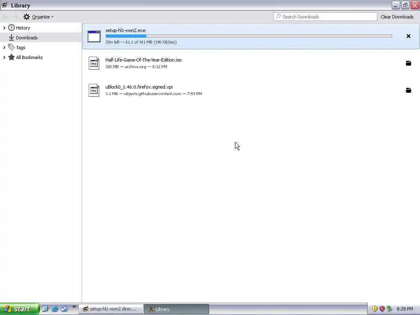420x315 pixels.
Task: Click the Organize gear icon
Action: pos(27,17)
